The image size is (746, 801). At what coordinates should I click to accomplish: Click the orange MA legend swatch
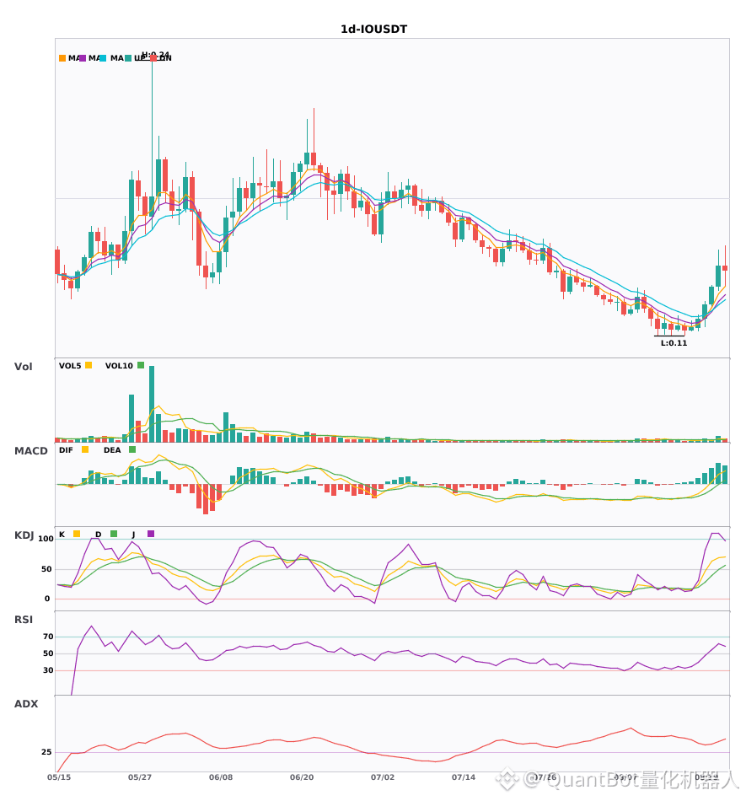[x=62, y=58]
